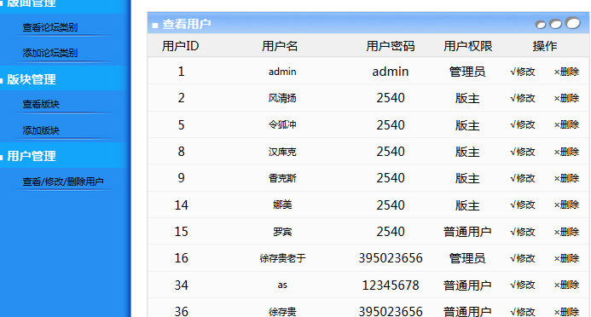
Task: Click 管理员 permission in row 16
Action: pos(467,258)
